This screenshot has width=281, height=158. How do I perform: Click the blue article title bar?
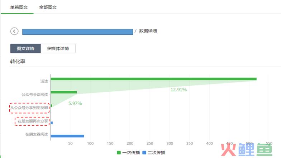tap(77, 32)
